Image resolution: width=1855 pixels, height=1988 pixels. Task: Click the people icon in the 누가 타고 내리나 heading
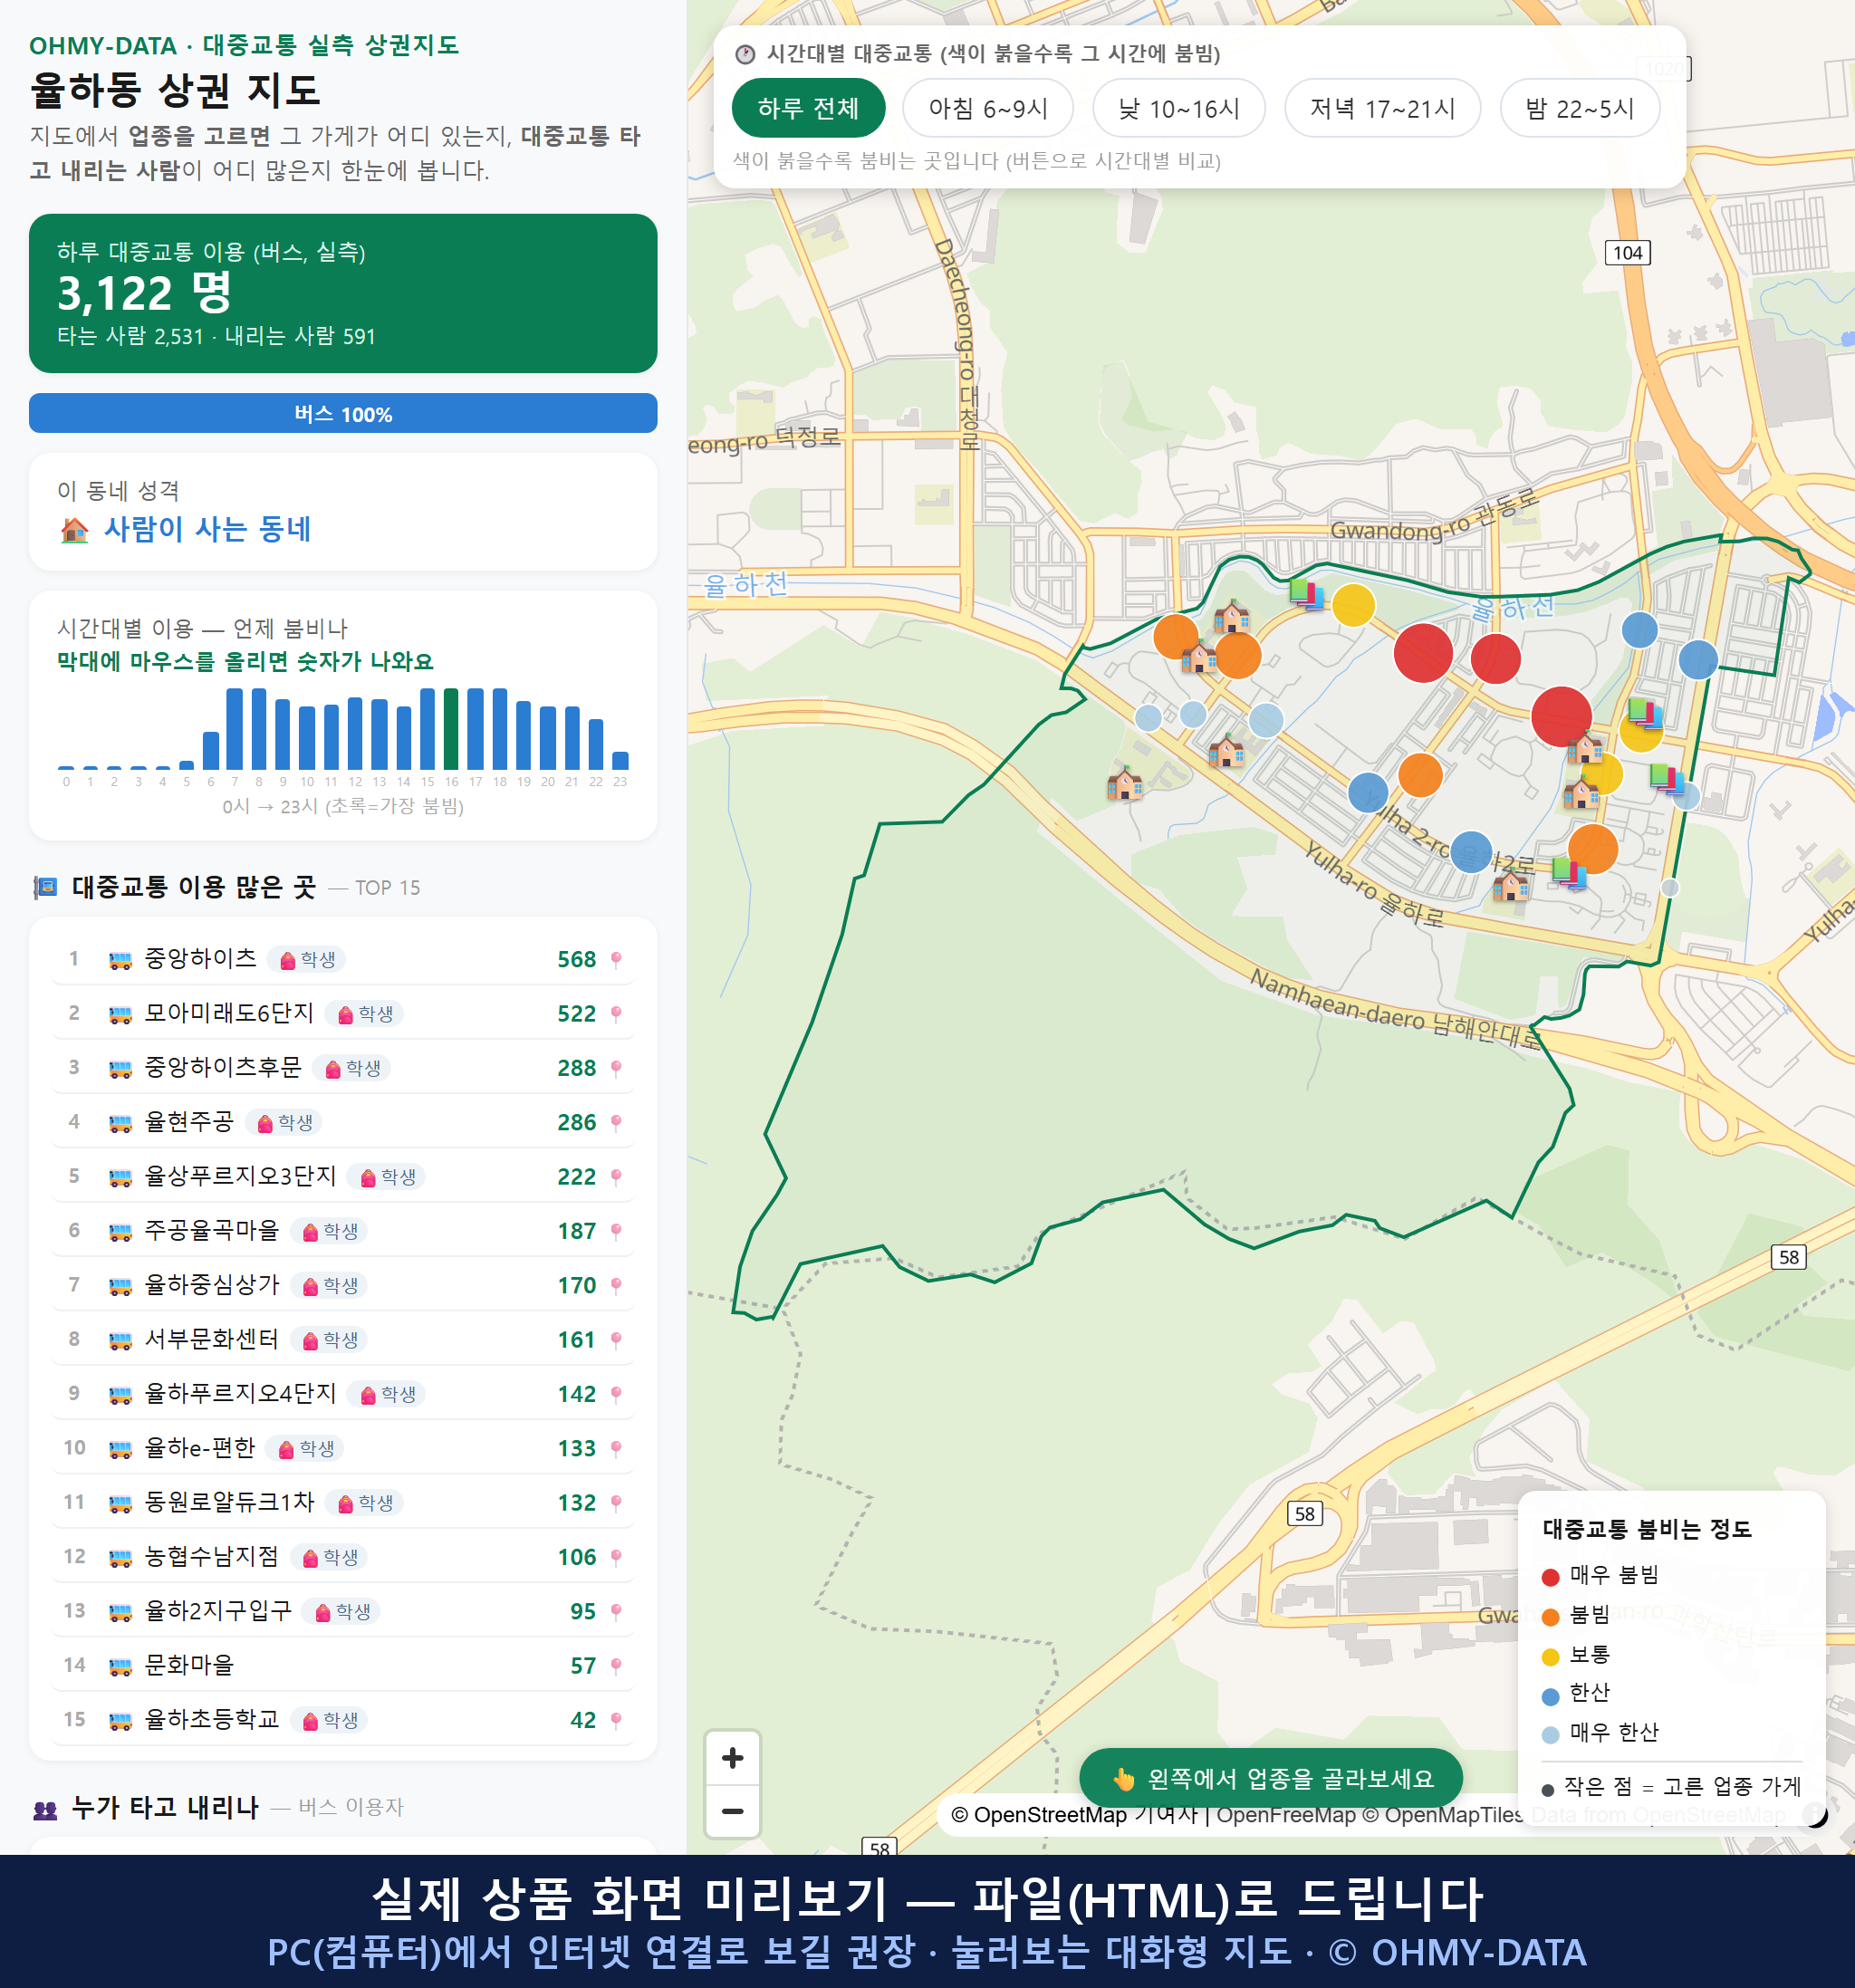(45, 1808)
